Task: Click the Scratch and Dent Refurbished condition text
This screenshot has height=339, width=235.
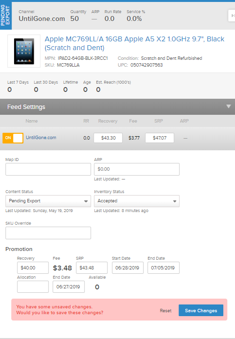Action: point(171,58)
